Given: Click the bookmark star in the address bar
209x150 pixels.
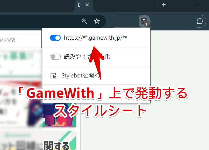Looking at the screenshot, I should (x=97, y=21).
